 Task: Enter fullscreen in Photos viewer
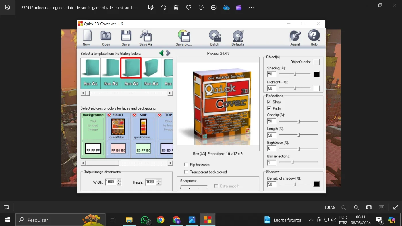point(395,207)
